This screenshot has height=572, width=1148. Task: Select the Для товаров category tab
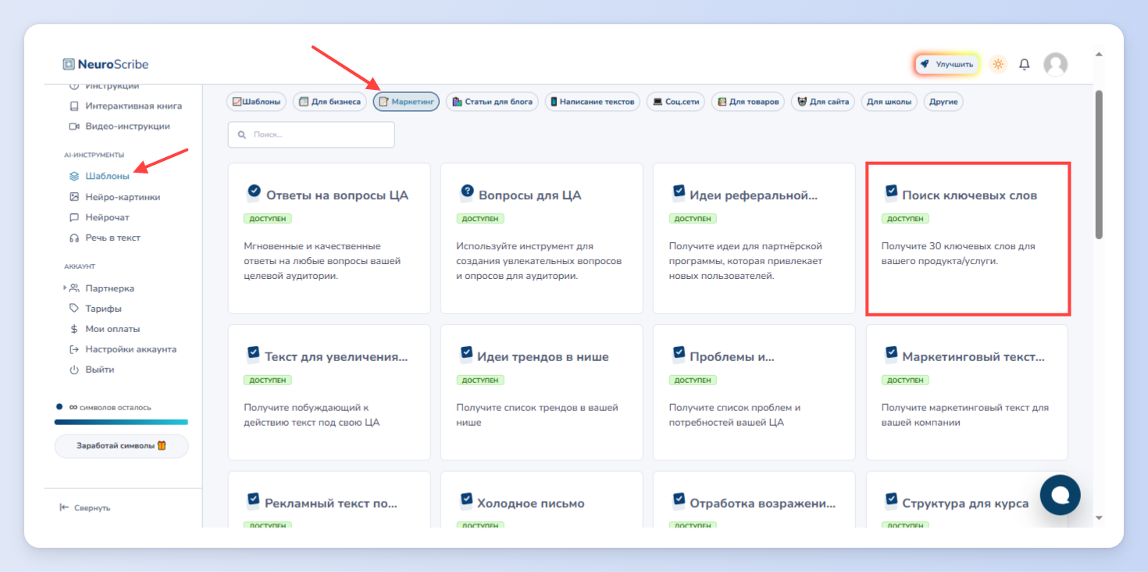(x=748, y=102)
